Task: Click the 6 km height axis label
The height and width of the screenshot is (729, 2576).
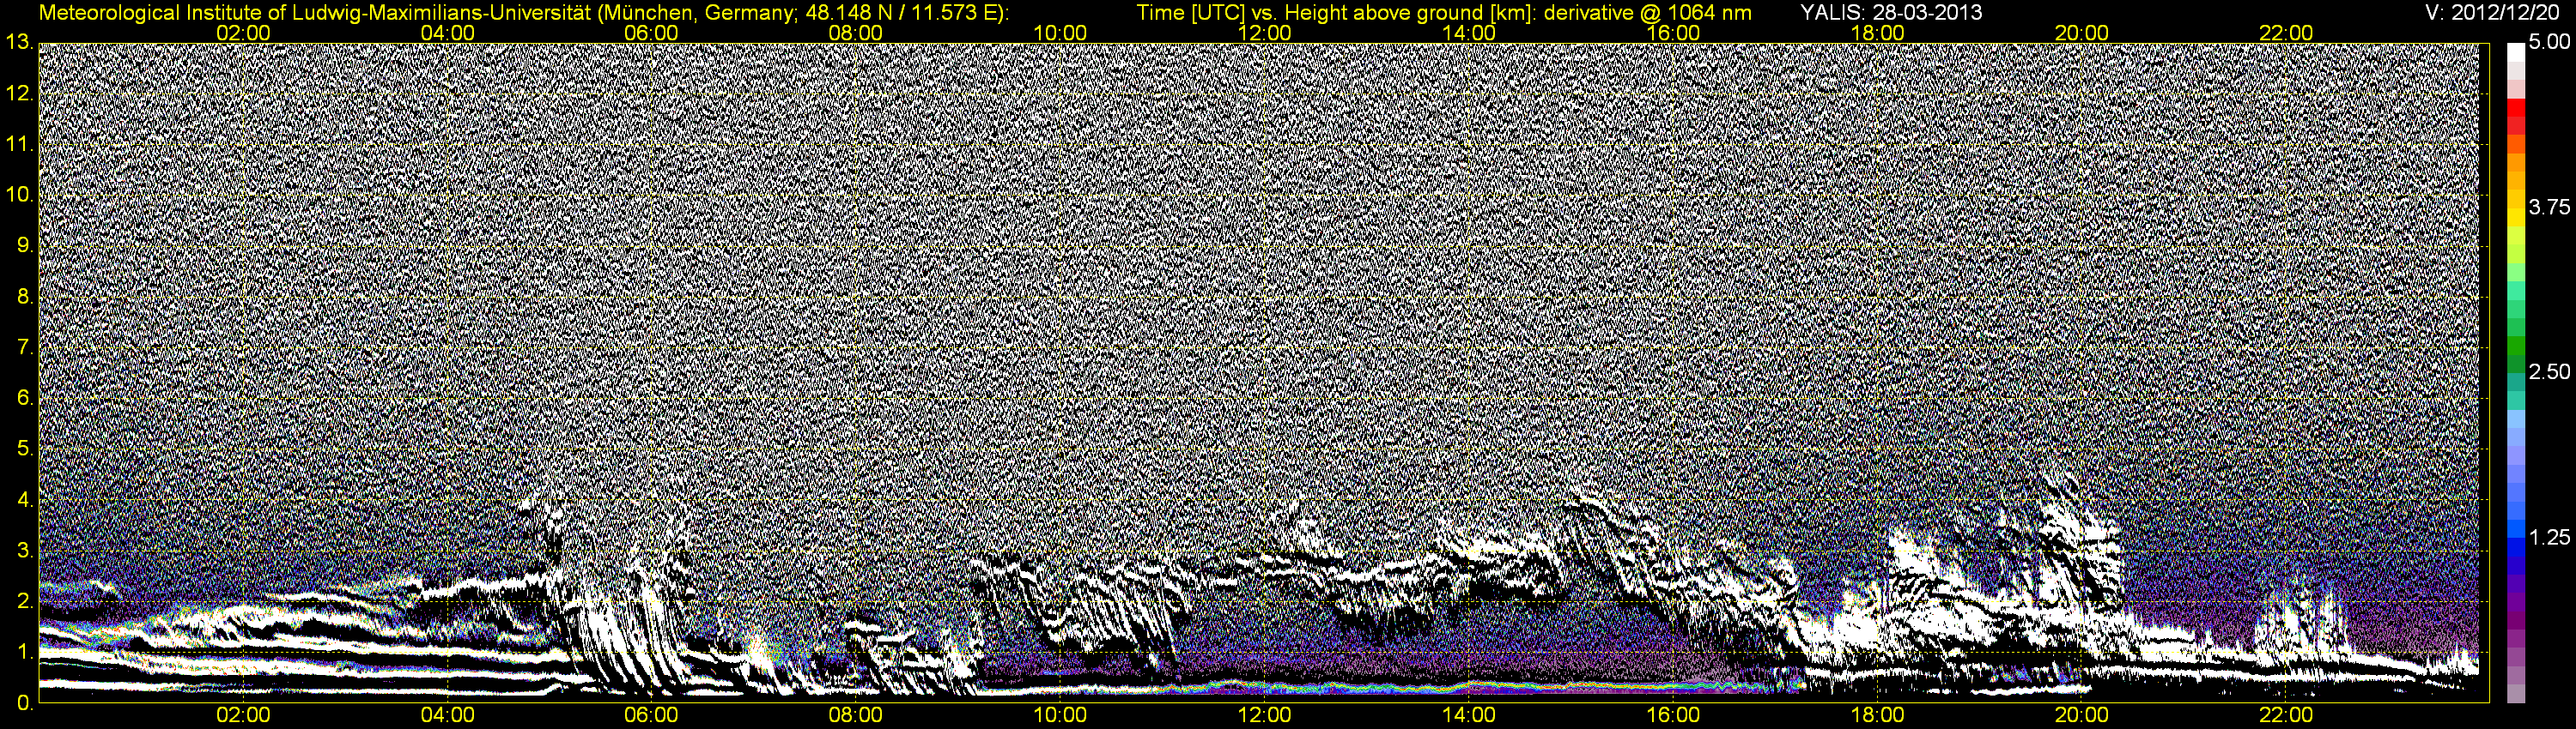Action: [x=25, y=399]
